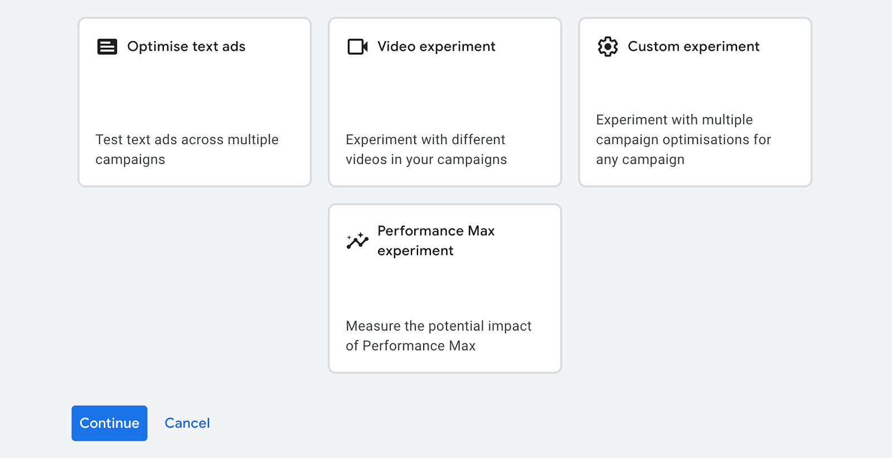Click the gear icon on Custom experiment card
Screen dimensions: 892x458
pyautogui.click(x=607, y=47)
